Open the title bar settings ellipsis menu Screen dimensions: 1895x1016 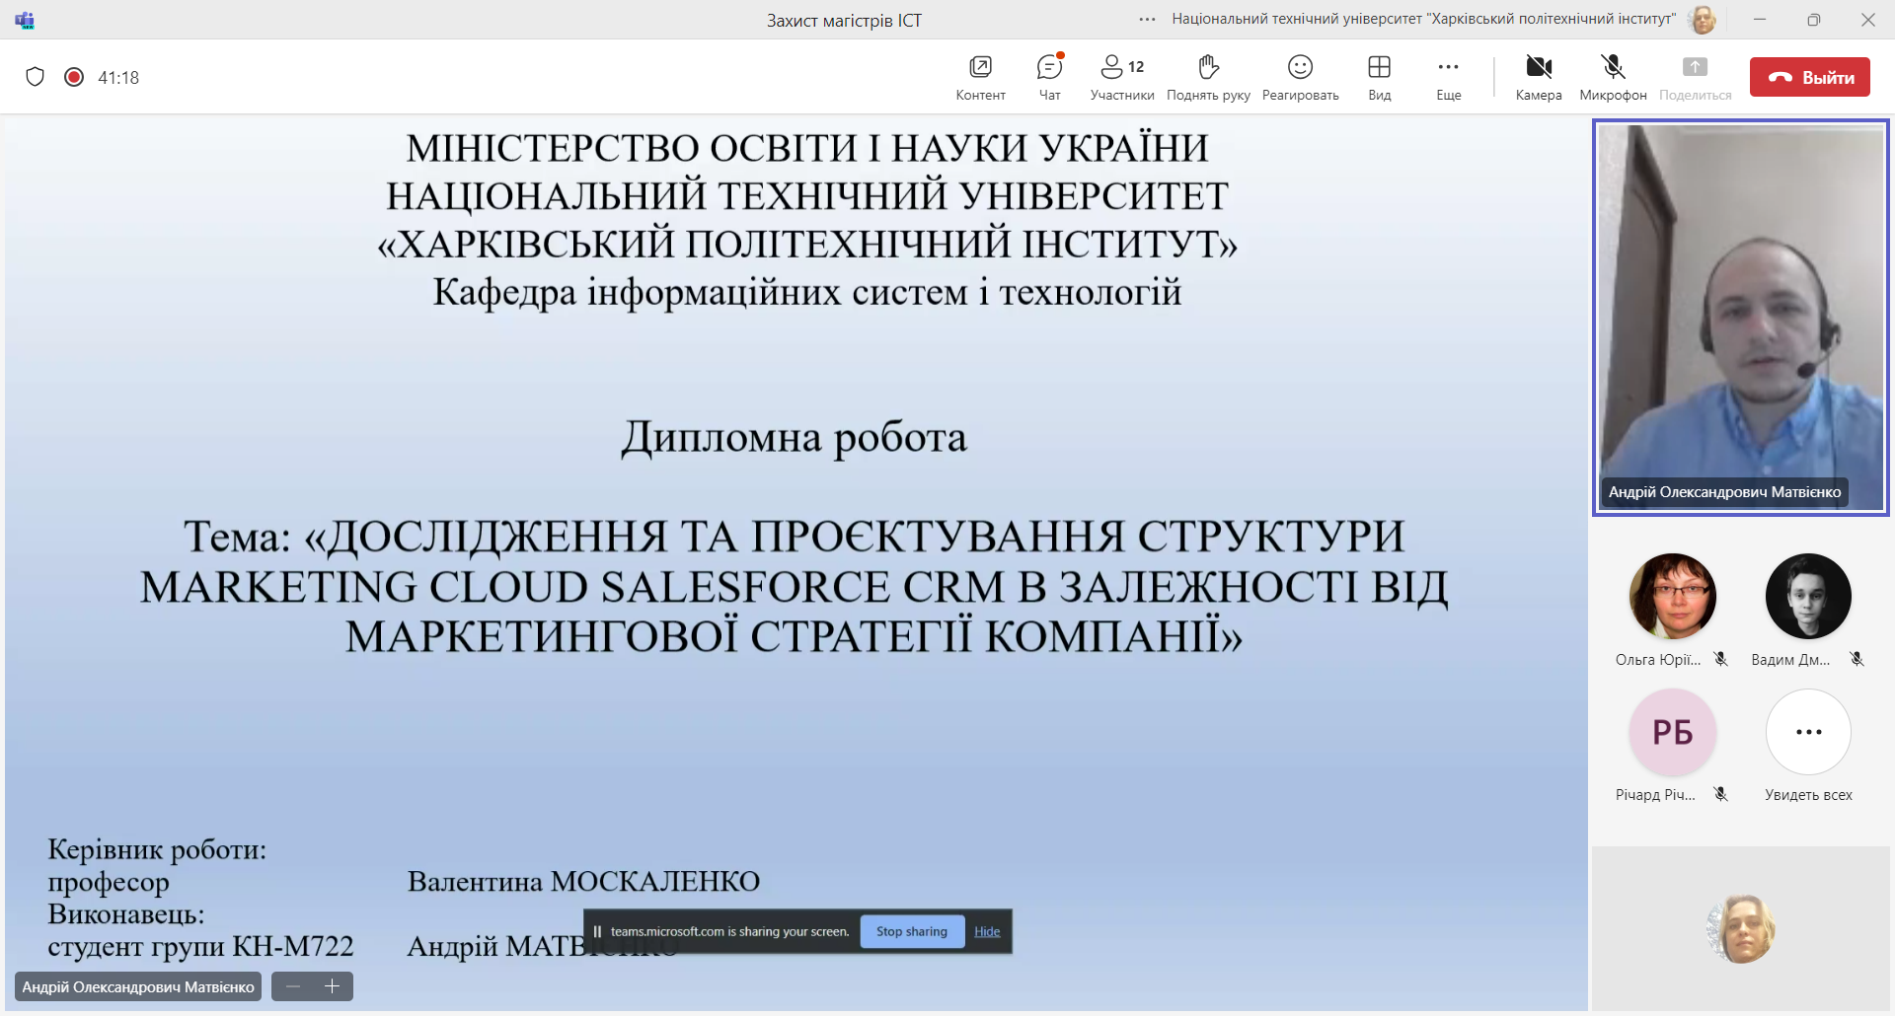pyautogui.click(x=1147, y=20)
